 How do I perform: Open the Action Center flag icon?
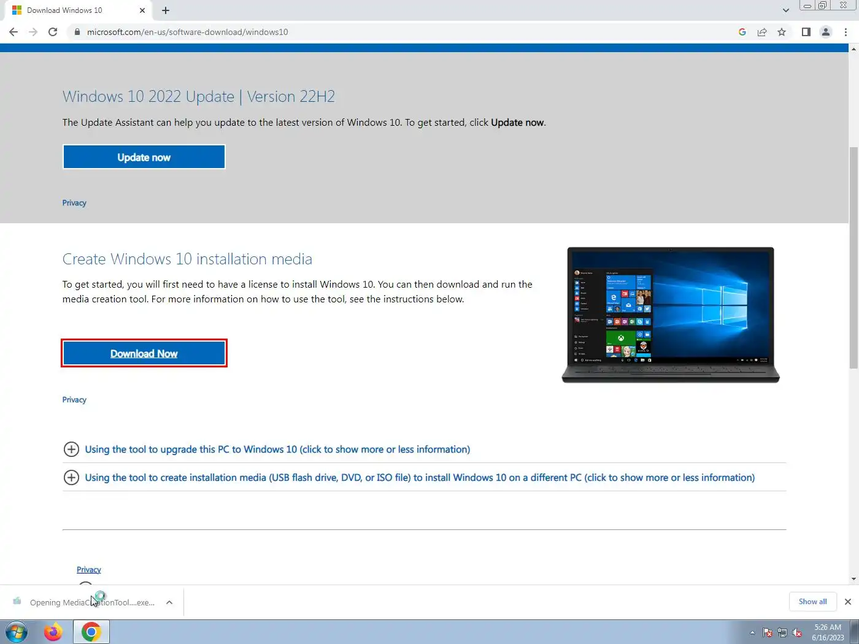coord(768,632)
